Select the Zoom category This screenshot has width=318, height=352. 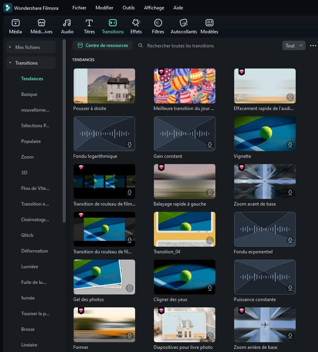pyautogui.click(x=27, y=157)
